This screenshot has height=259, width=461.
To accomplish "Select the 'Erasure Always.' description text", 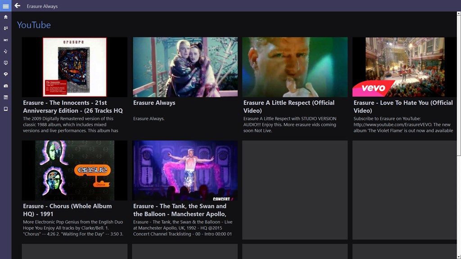I will [149, 119].
